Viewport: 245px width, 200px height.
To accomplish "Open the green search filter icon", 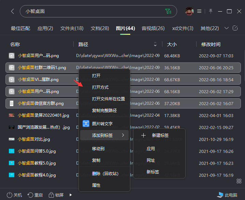I will click(168, 11).
